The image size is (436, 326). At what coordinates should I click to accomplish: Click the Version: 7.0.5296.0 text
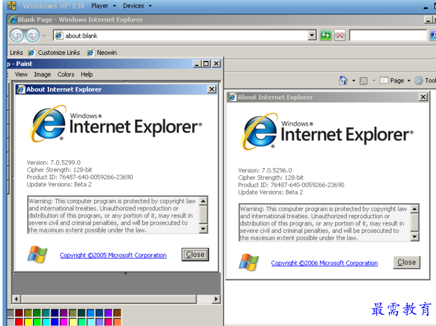tap(265, 170)
